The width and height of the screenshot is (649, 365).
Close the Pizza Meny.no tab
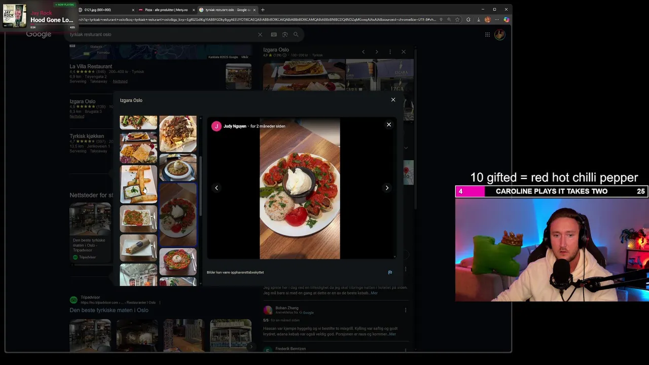click(x=193, y=10)
